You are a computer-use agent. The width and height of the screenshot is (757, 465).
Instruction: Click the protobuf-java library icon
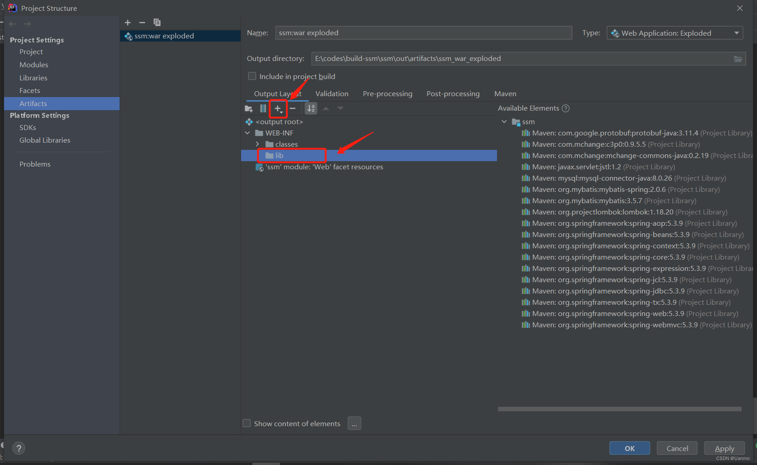(x=525, y=133)
